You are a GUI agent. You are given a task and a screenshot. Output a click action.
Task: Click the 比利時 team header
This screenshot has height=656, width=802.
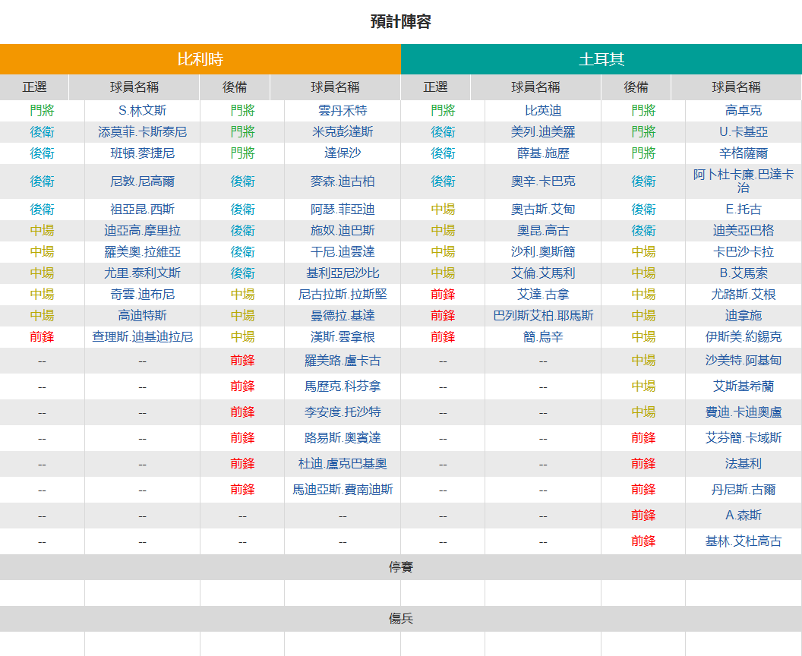pyautogui.click(x=200, y=59)
